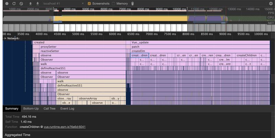Open capture settings with the gear icon

click(x=271, y=3)
